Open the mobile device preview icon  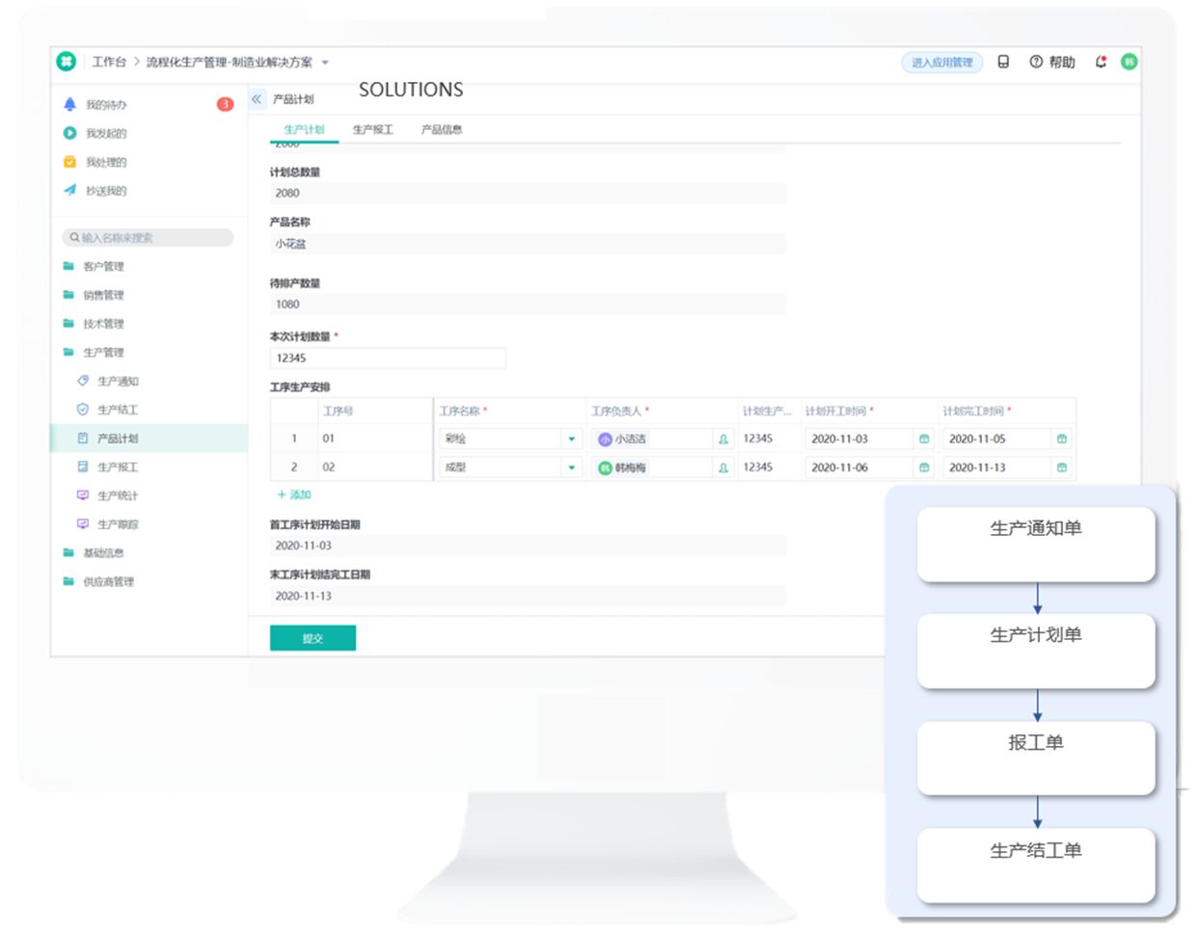tap(1003, 62)
